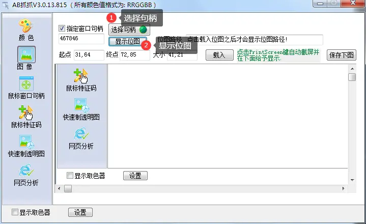Click 设置 button at window bottom
Viewport: 366px width, 224px height.
[x=80, y=212]
